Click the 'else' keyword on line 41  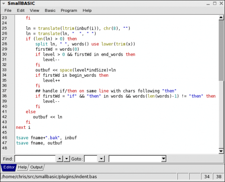point(31,112)
